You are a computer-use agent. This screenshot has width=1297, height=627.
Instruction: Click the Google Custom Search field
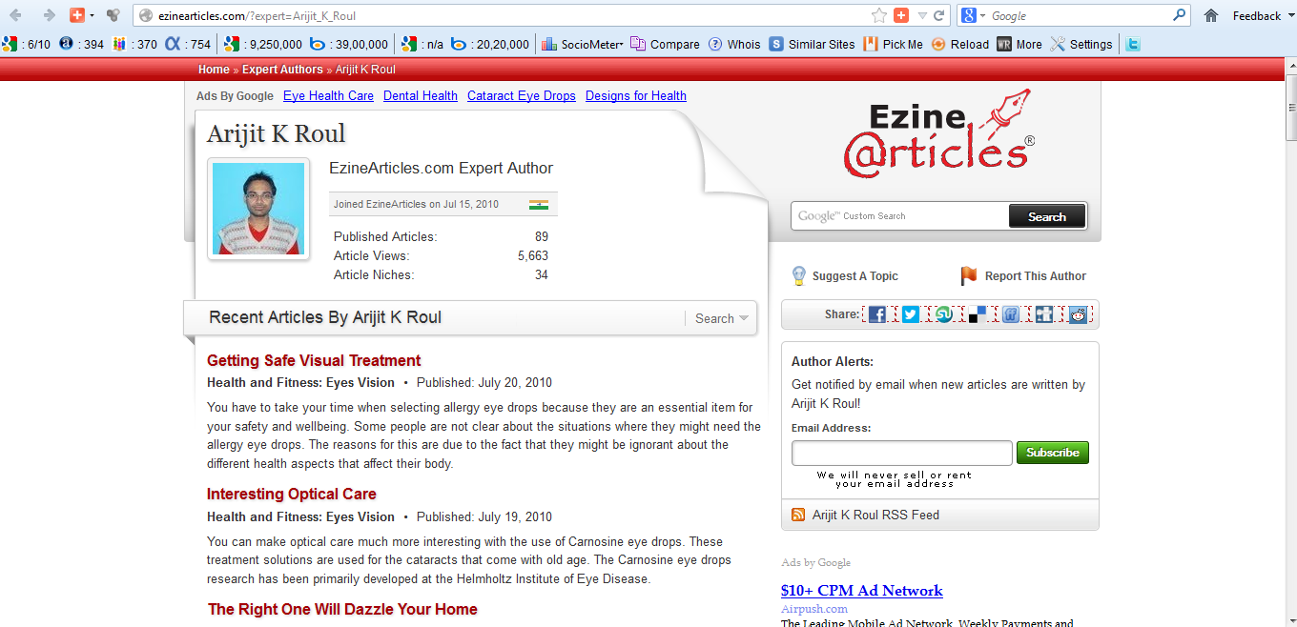[x=900, y=216]
